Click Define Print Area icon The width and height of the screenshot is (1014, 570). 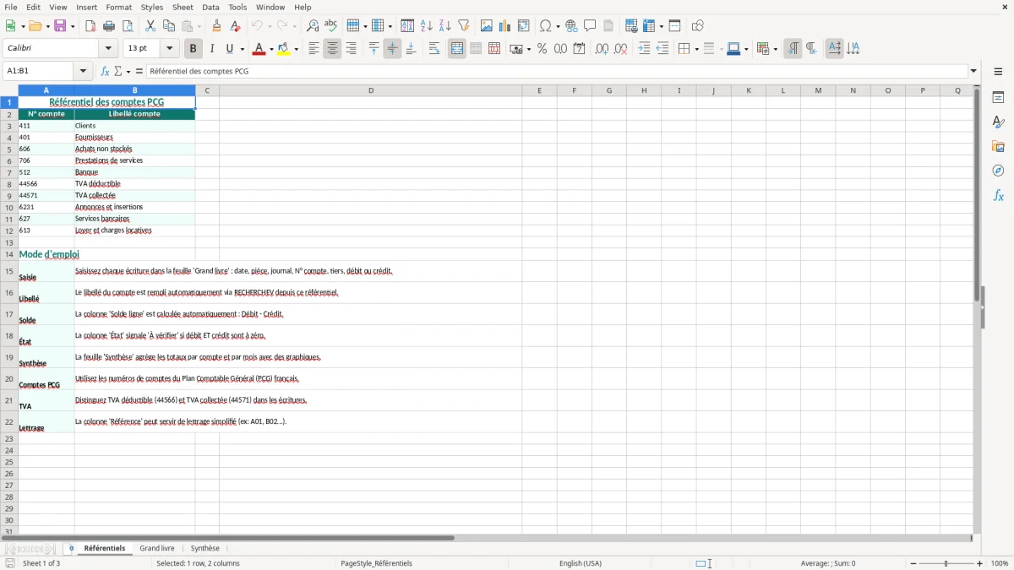point(630,26)
